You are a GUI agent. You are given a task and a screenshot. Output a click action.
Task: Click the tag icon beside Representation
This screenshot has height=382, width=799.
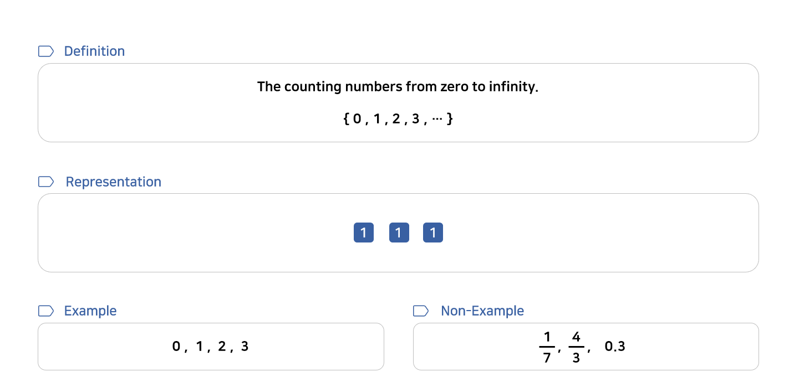coord(46,182)
